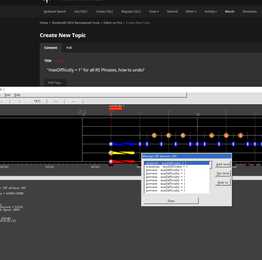Click the blue note 12 at the interlude start
Screen dimensions: 262x260
[x=111, y=144]
